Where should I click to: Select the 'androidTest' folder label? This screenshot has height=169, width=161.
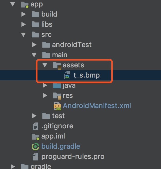tap(72, 45)
